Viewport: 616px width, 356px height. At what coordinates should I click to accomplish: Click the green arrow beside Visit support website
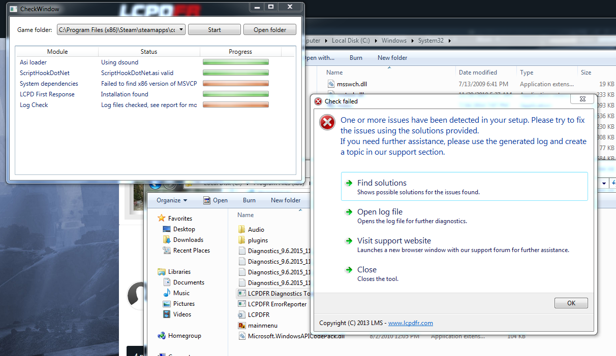click(x=349, y=241)
